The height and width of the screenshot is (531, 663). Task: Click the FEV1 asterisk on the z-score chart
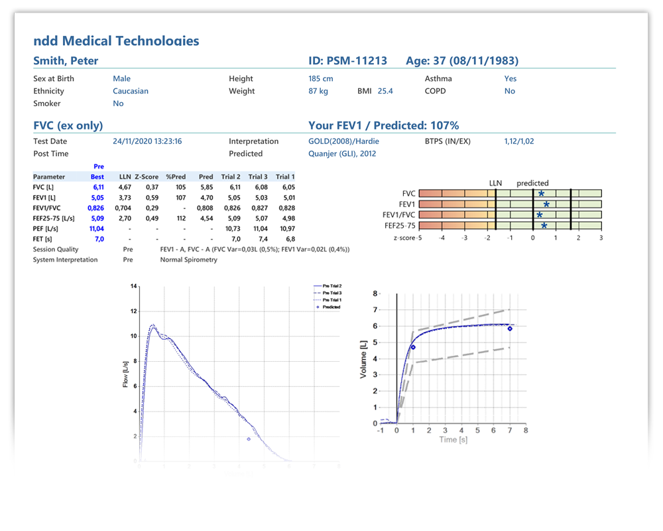click(546, 204)
